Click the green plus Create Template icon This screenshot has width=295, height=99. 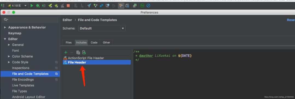pos(66,53)
